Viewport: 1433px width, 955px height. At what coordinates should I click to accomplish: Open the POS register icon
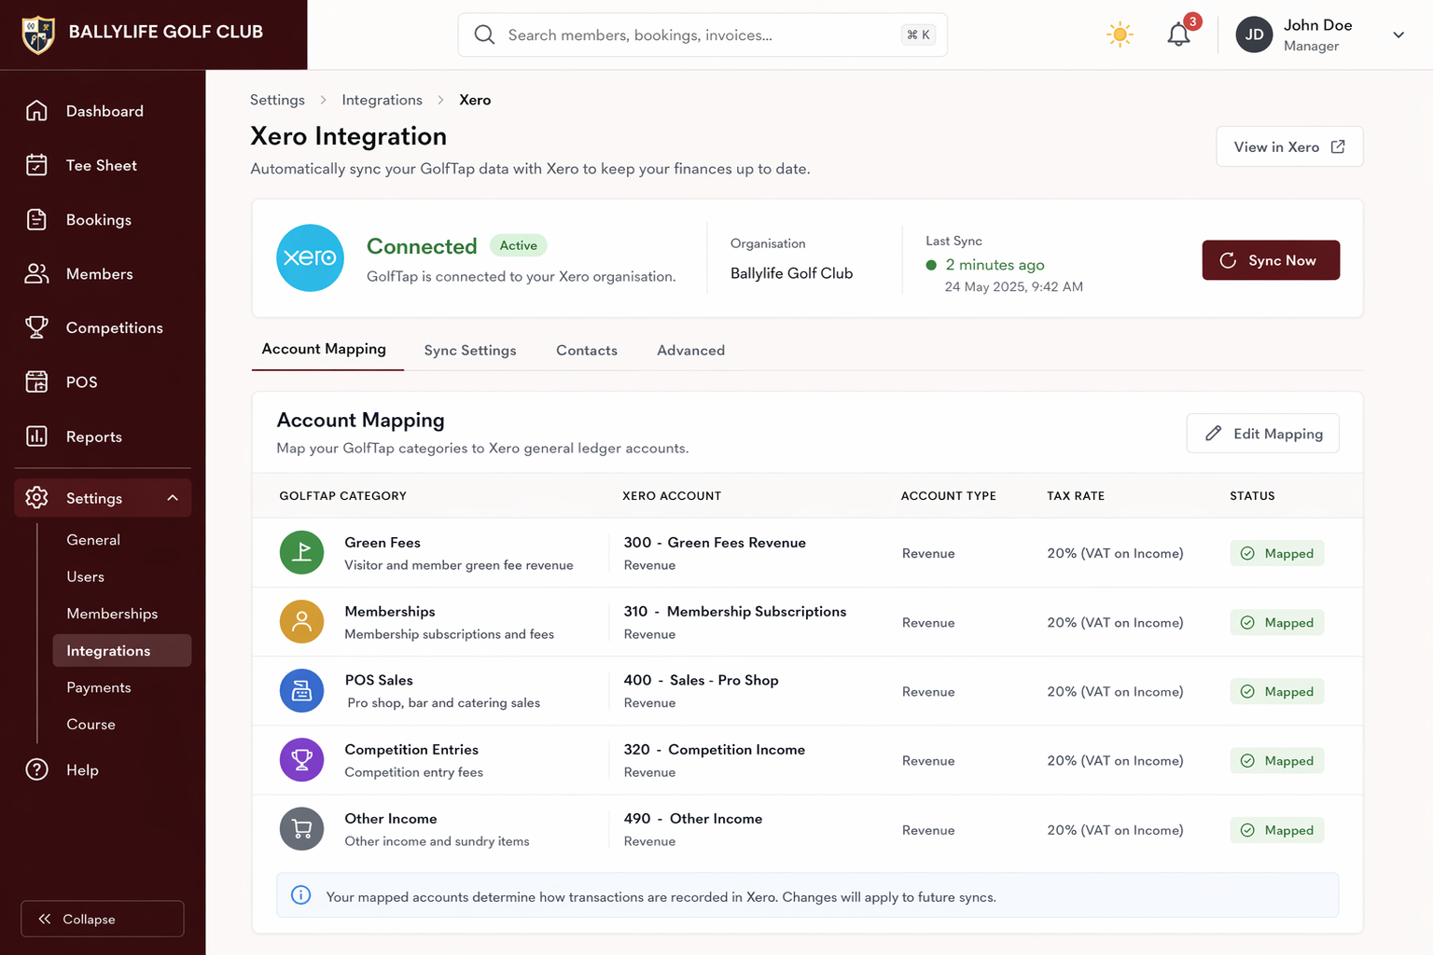(36, 381)
